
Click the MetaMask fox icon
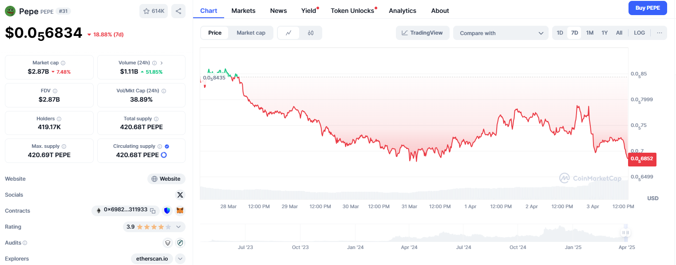(x=180, y=210)
